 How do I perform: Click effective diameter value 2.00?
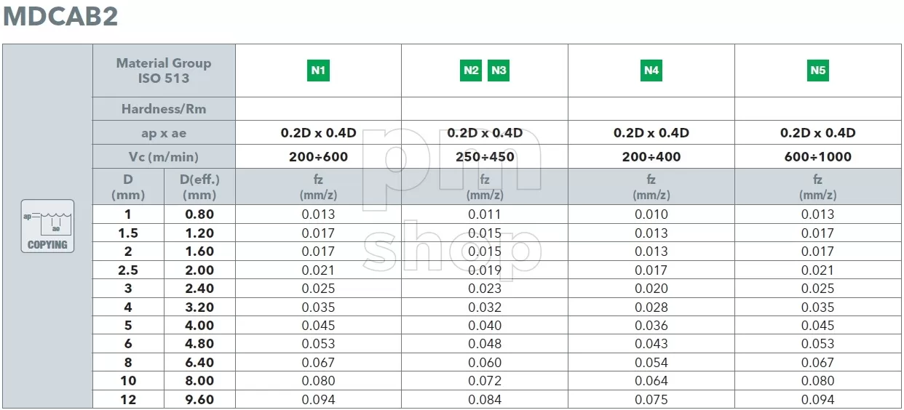click(x=199, y=270)
